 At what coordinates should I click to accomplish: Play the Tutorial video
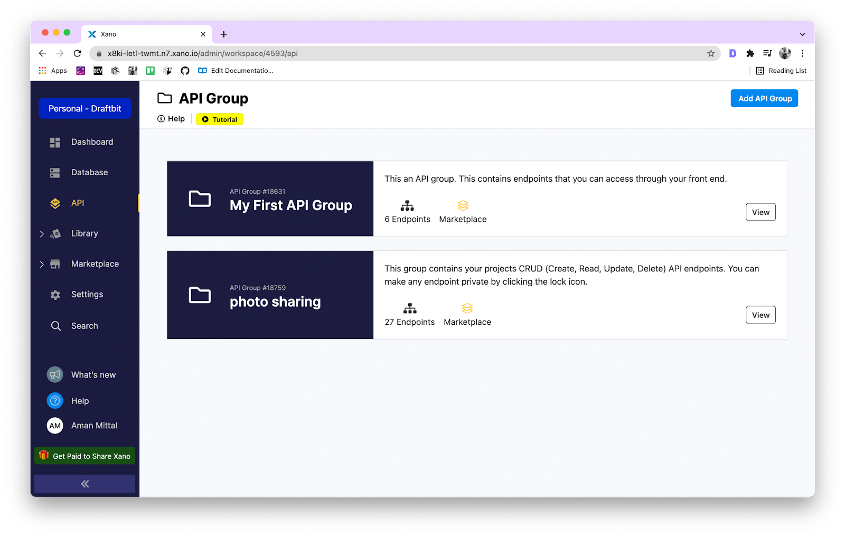coord(219,119)
